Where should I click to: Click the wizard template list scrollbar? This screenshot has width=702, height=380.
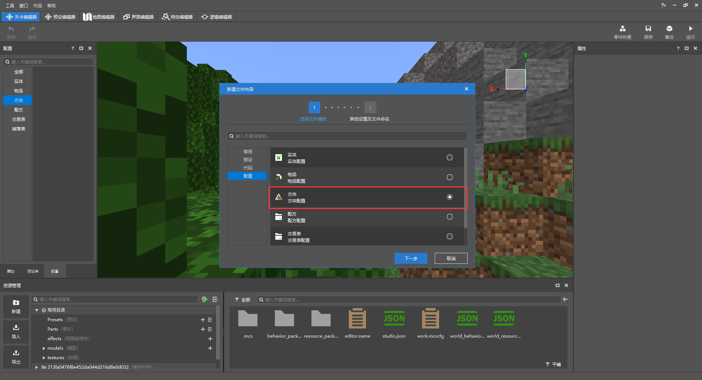click(465, 188)
